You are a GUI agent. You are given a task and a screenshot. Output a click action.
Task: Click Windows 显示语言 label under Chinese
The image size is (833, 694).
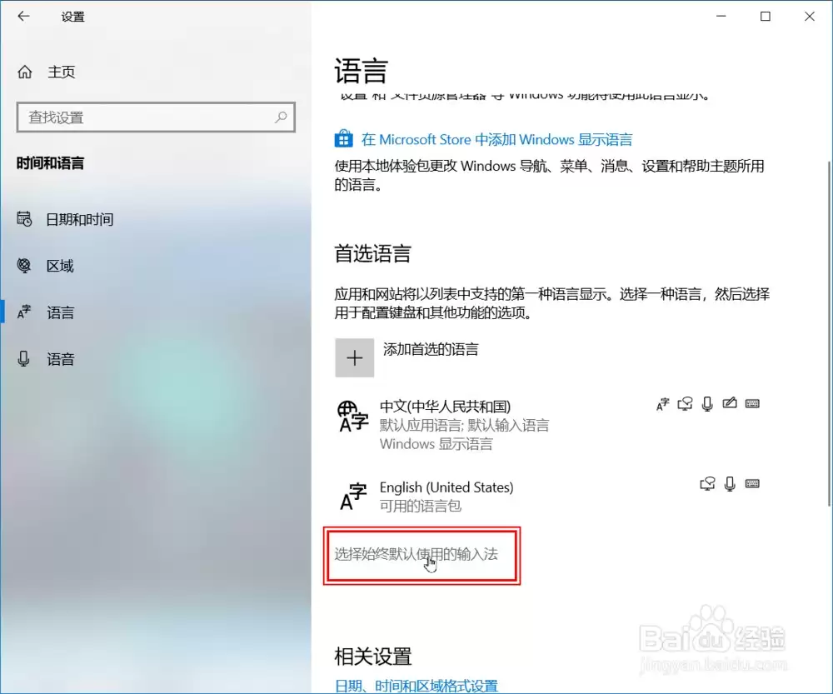click(436, 444)
